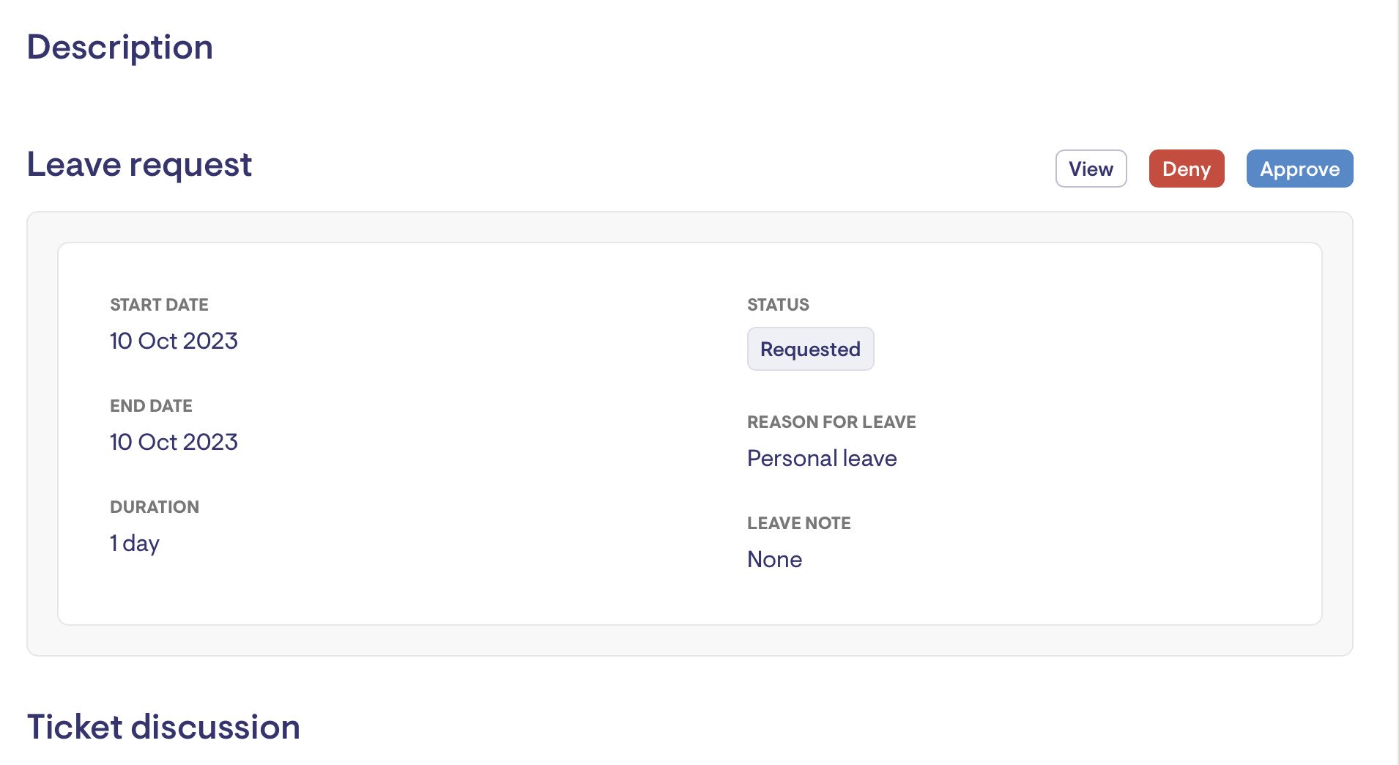Viewport: 1399px width, 765px height.
Task: Click the Description heading
Action: (120, 47)
